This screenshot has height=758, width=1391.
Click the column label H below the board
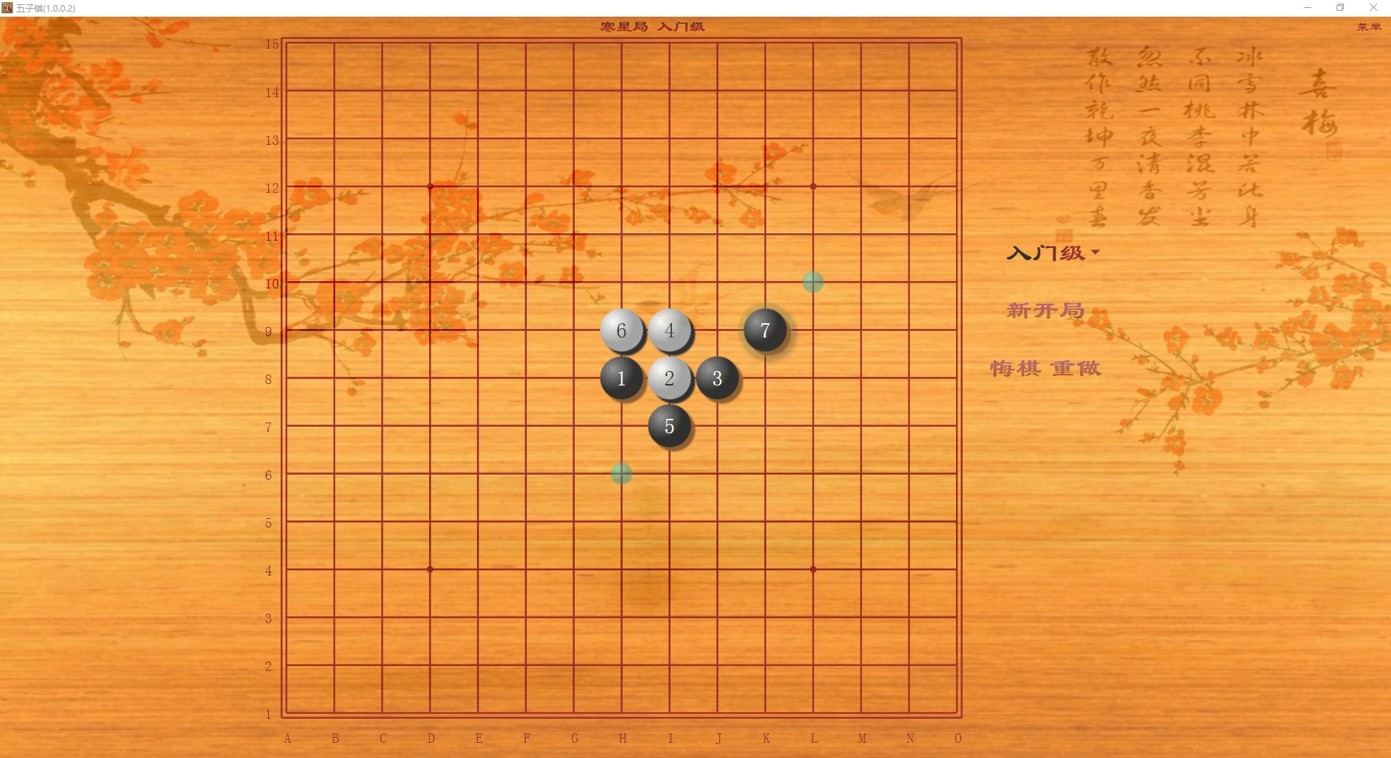click(x=623, y=739)
